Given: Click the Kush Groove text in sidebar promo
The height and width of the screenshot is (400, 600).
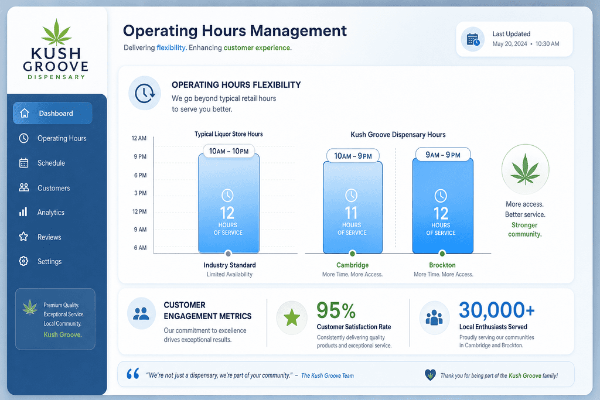Looking at the screenshot, I should pyautogui.click(x=62, y=334).
